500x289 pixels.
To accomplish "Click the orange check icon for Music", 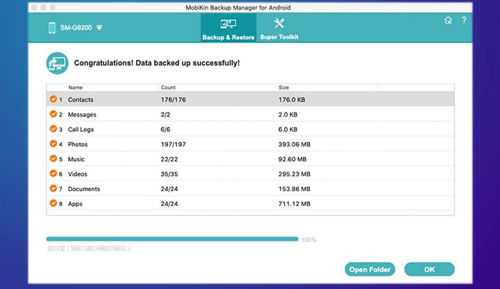I will click(x=53, y=158).
